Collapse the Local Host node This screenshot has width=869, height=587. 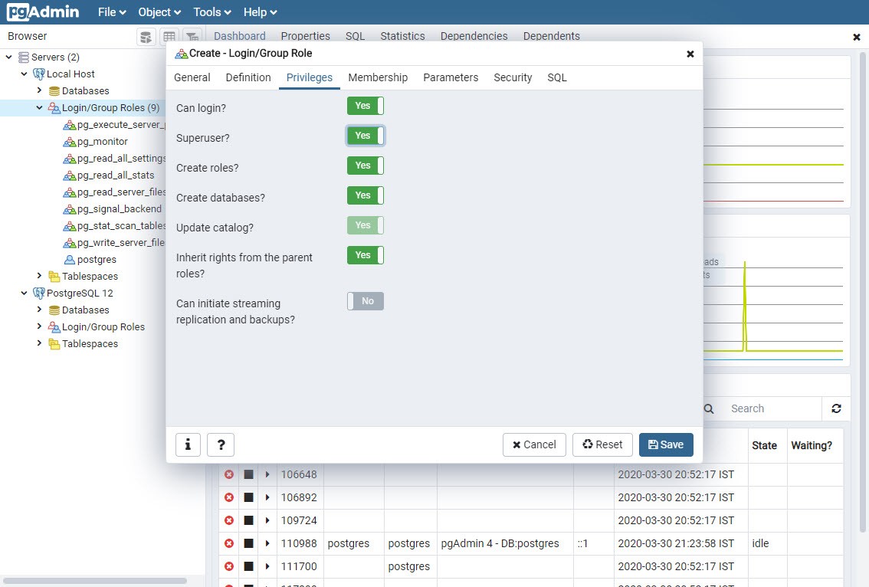(24, 74)
